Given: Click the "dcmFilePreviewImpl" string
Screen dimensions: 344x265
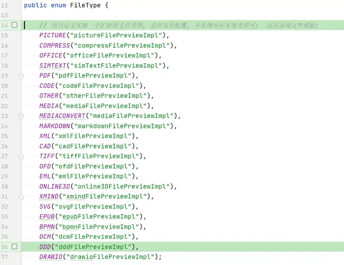Looking at the screenshot, I should point(93,237).
